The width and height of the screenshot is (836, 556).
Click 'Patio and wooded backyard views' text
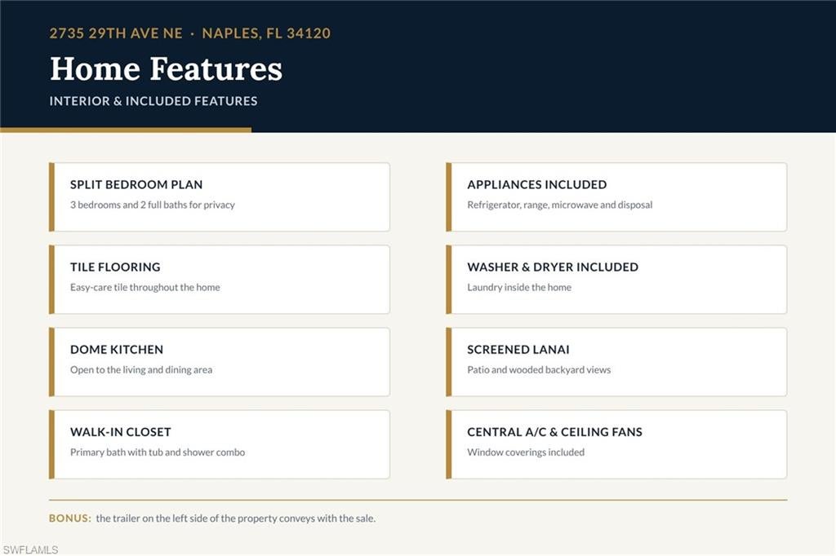[539, 369]
